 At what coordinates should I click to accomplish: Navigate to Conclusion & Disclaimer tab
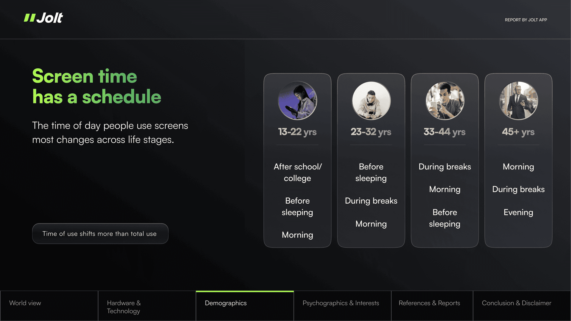click(x=517, y=303)
